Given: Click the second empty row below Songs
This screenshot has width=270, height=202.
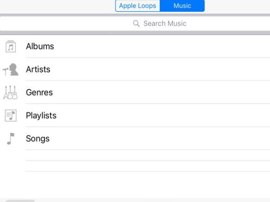Looking at the screenshot, I should coord(135,166).
